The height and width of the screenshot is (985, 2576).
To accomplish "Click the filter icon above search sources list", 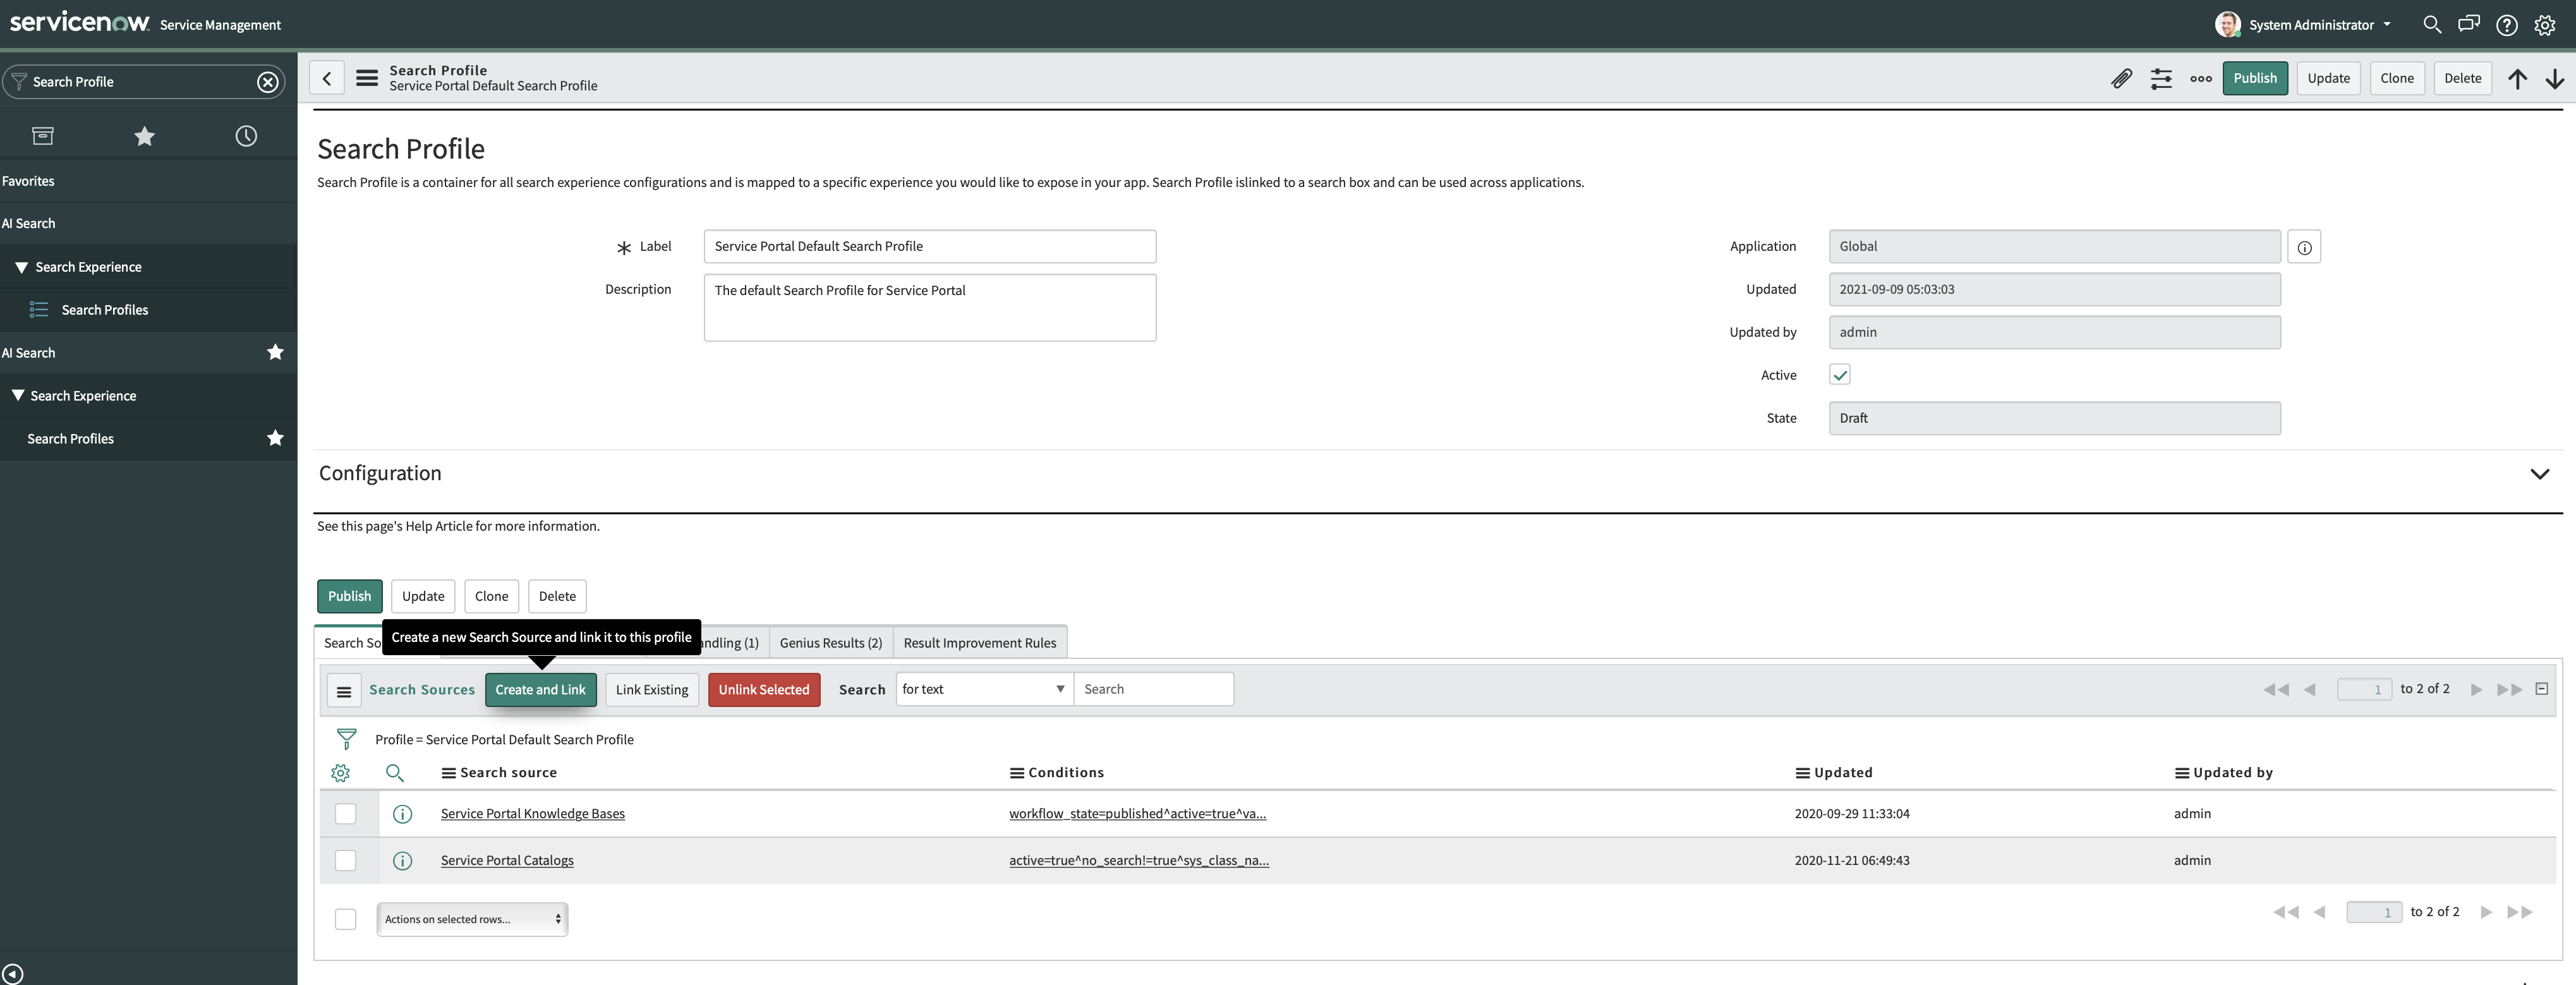I will pos(347,738).
